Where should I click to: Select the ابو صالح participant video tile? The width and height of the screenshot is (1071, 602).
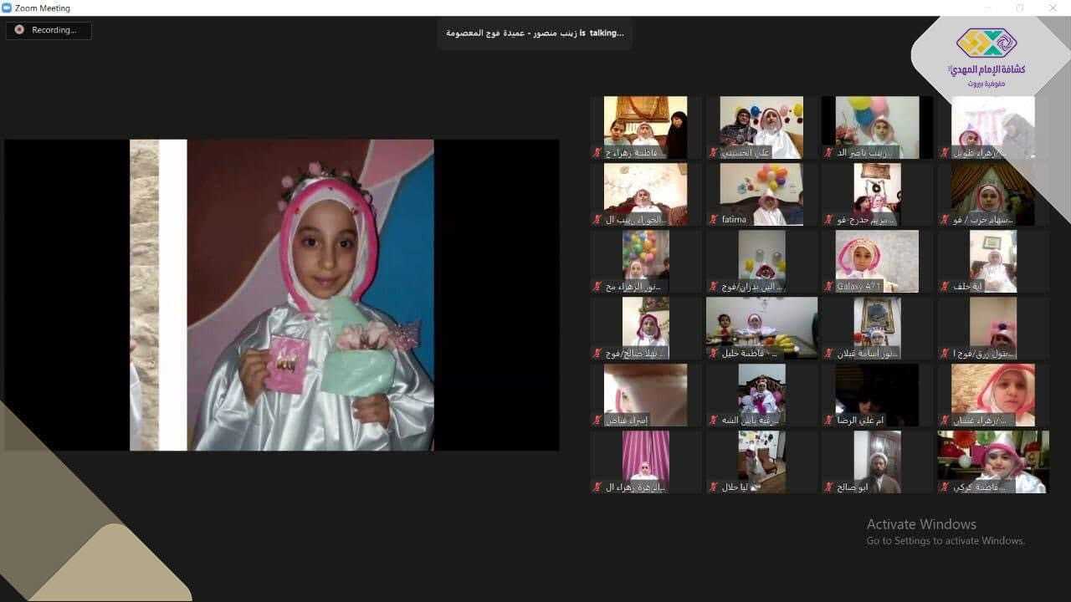(x=877, y=456)
